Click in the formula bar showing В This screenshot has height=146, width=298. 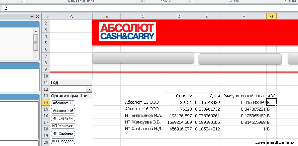(x=150, y=8)
